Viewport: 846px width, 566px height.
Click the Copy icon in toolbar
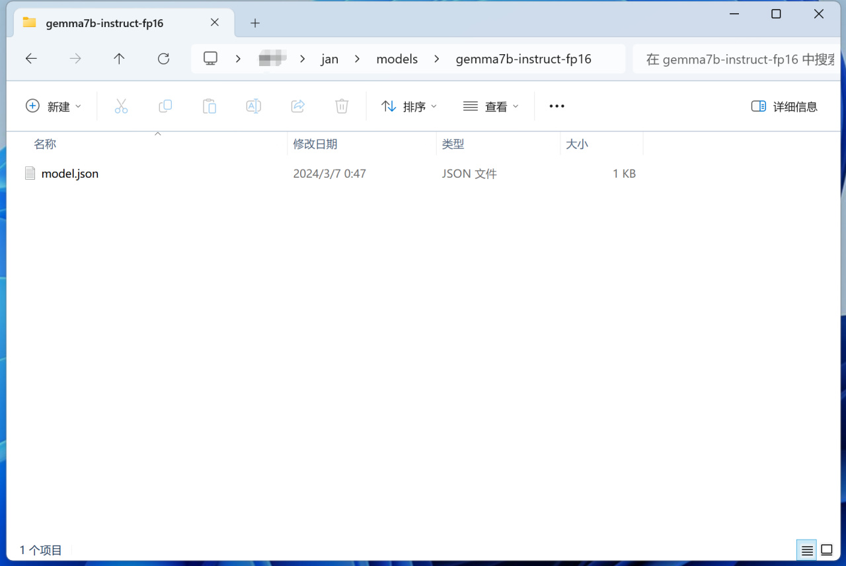(165, 106)
